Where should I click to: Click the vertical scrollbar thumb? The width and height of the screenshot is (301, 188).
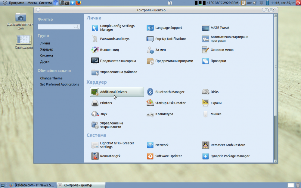(276, 66)
